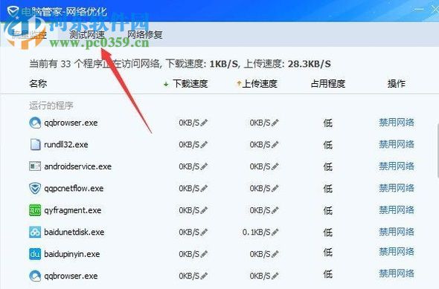The image size is (439, 289).
Task: Click the 电脑管家 shield logo in title bar
Action: click(13, 12)
